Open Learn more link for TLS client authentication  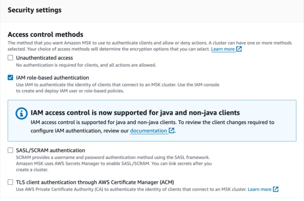point(259,189)
